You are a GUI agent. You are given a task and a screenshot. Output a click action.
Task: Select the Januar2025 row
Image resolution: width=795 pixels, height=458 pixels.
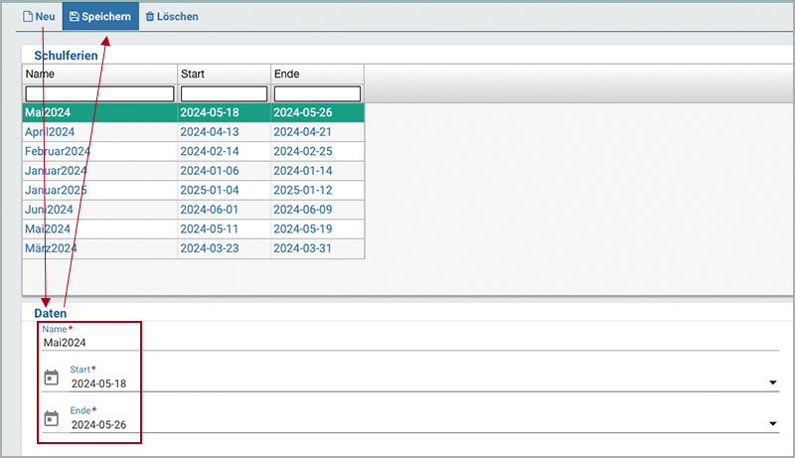pos(194,190)
